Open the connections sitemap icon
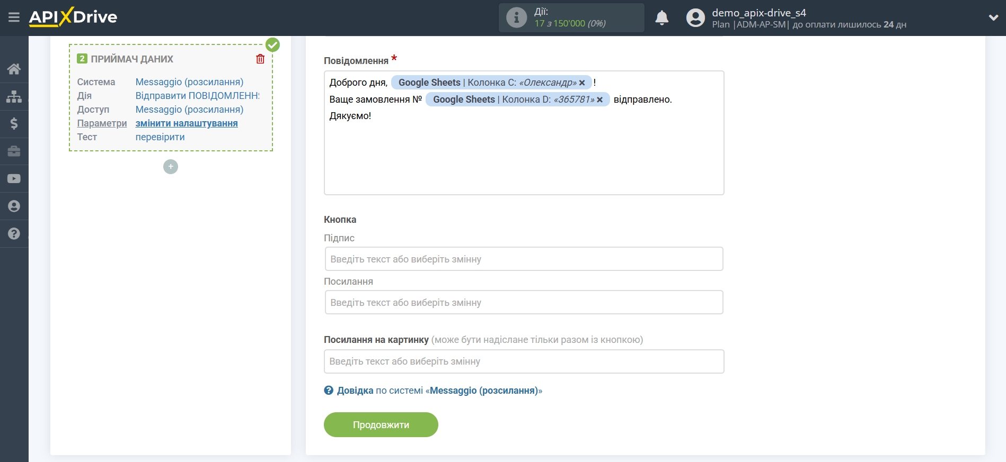 click(14, 96)
